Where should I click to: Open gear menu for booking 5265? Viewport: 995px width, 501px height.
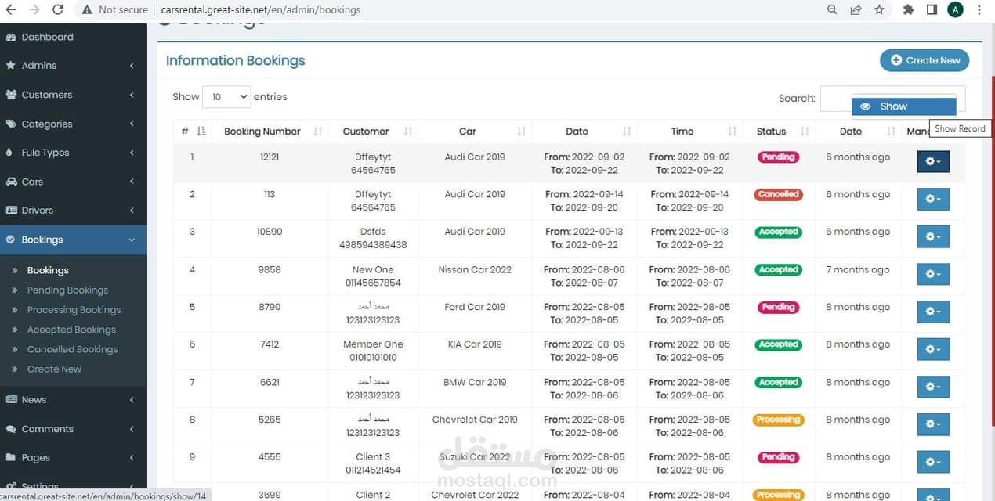tap(933, 425)
